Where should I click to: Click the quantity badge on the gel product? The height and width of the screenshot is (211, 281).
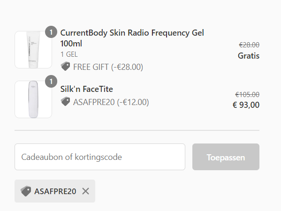click(x=51, y=32)
